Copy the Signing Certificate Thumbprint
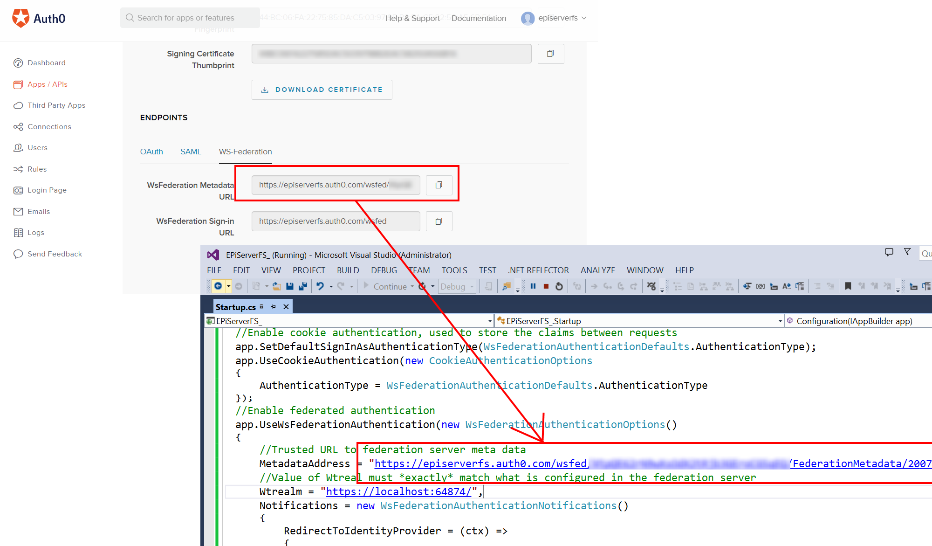Screen dimensions: 932x546 (550, 54)
